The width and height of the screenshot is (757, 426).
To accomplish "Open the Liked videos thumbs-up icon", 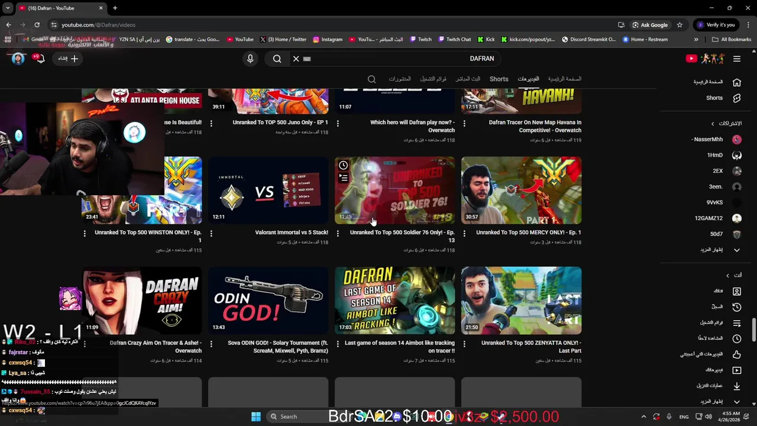I will click(737, 354).
